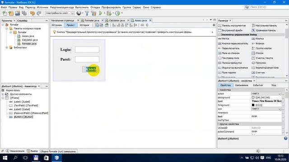Run the project with green play icon

tap(101, 13)
